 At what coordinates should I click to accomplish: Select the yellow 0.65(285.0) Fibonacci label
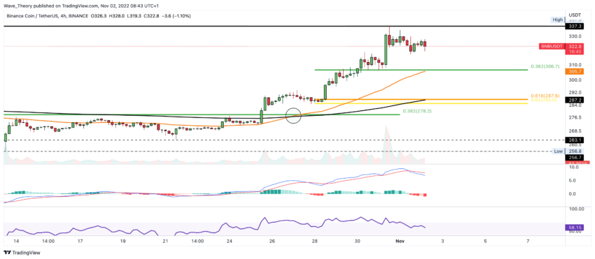point(545,101)
